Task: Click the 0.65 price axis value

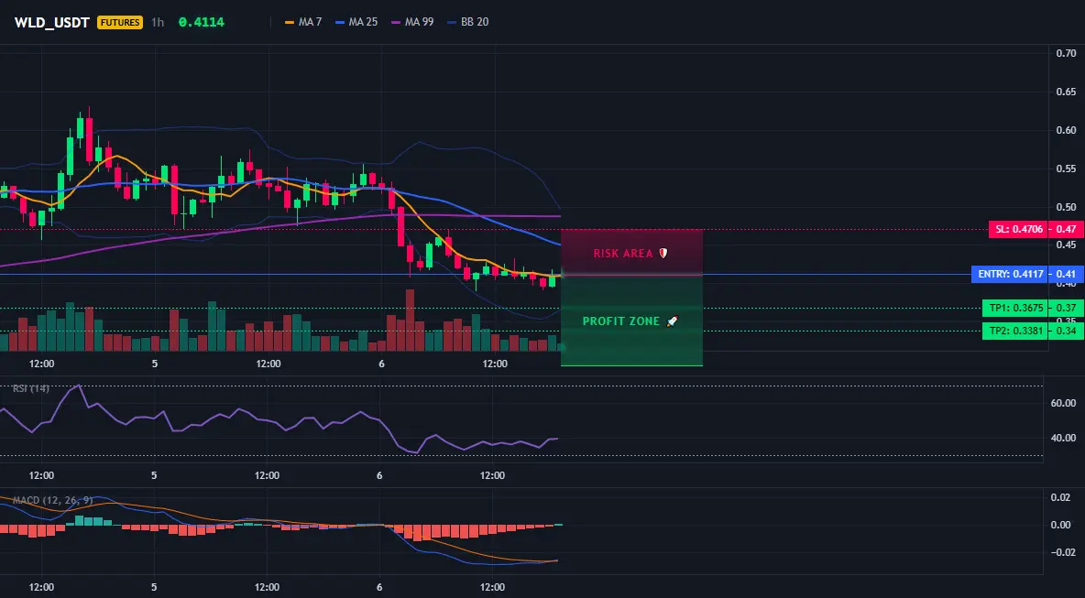Action: (1066, 92)
